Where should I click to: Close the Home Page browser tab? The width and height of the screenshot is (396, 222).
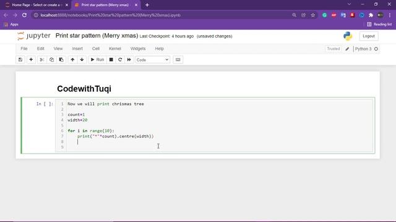67,5
